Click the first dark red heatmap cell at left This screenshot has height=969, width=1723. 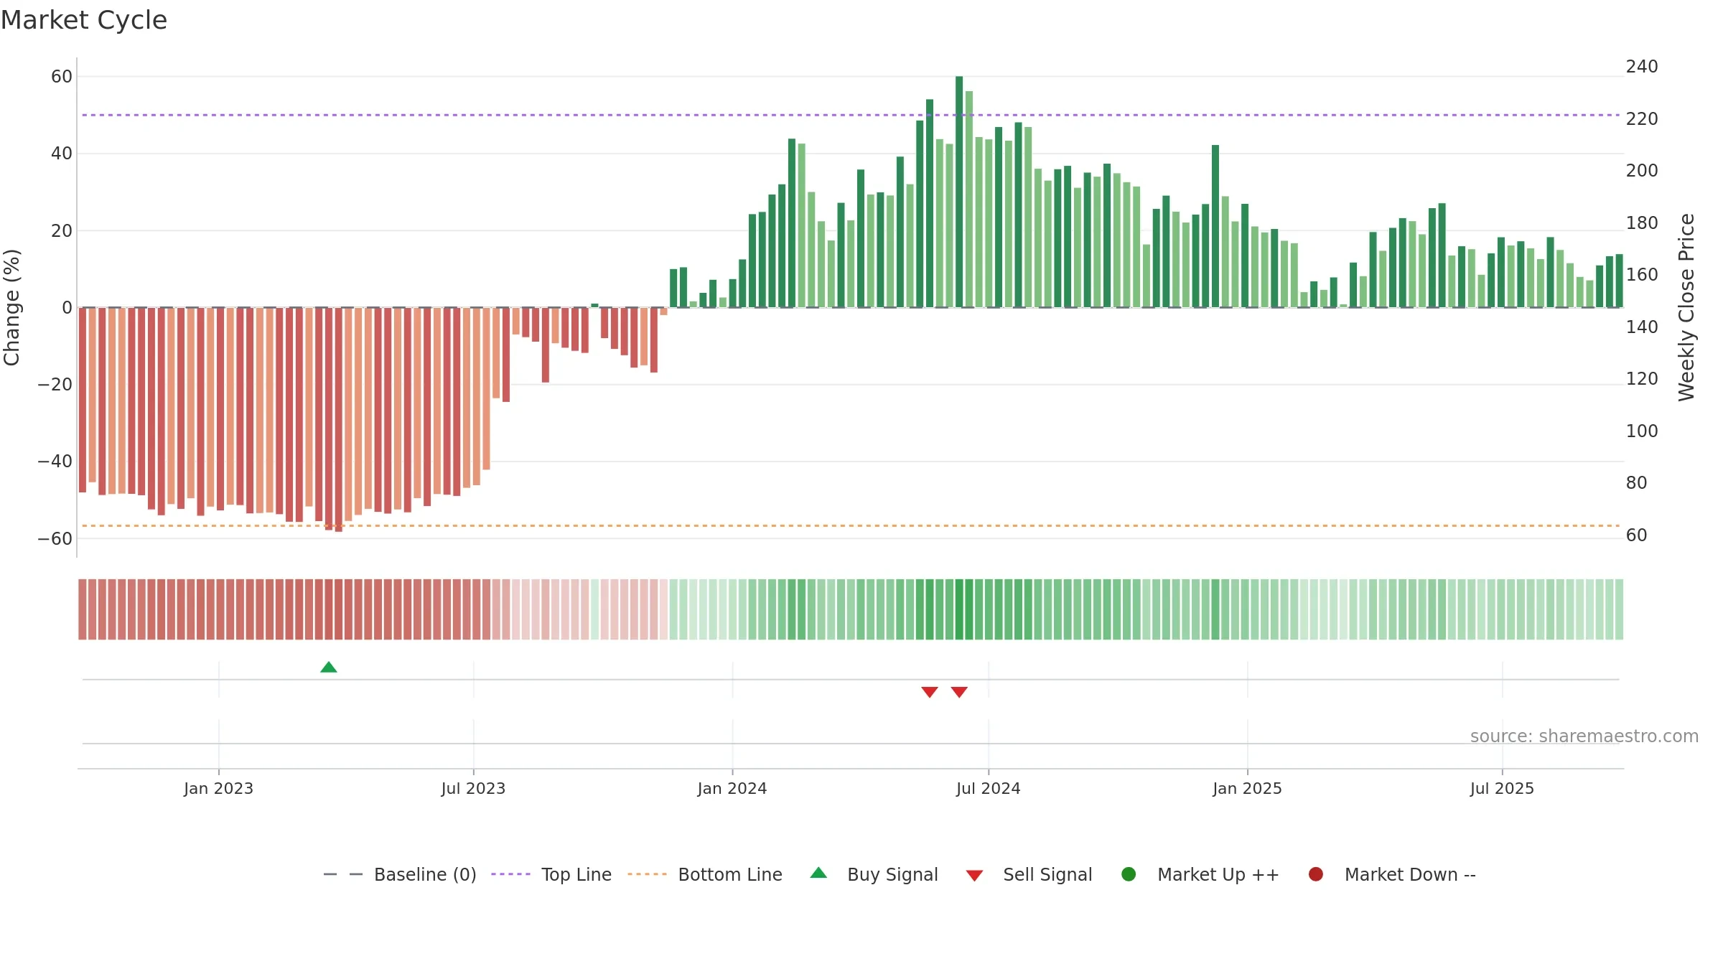point(83,609)
